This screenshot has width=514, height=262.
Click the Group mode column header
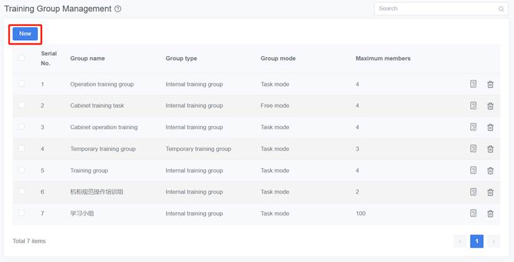tap(277, 59)
